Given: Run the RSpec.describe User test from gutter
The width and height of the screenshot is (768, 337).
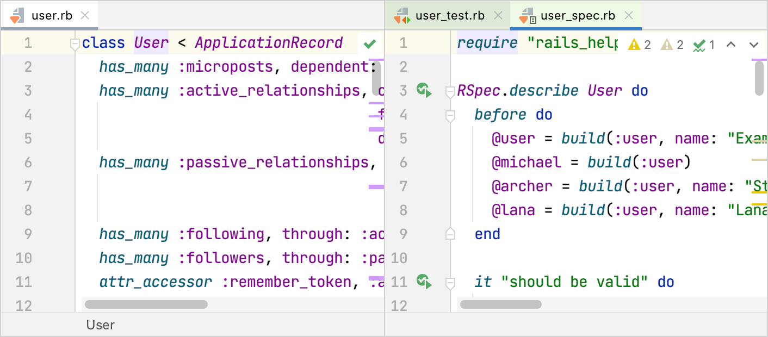Looking at the screenshot, I should [424, 90].
